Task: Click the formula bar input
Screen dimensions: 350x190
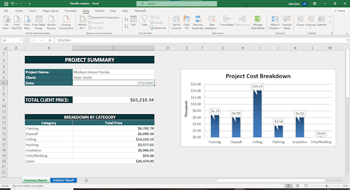Action: point(200,40)
